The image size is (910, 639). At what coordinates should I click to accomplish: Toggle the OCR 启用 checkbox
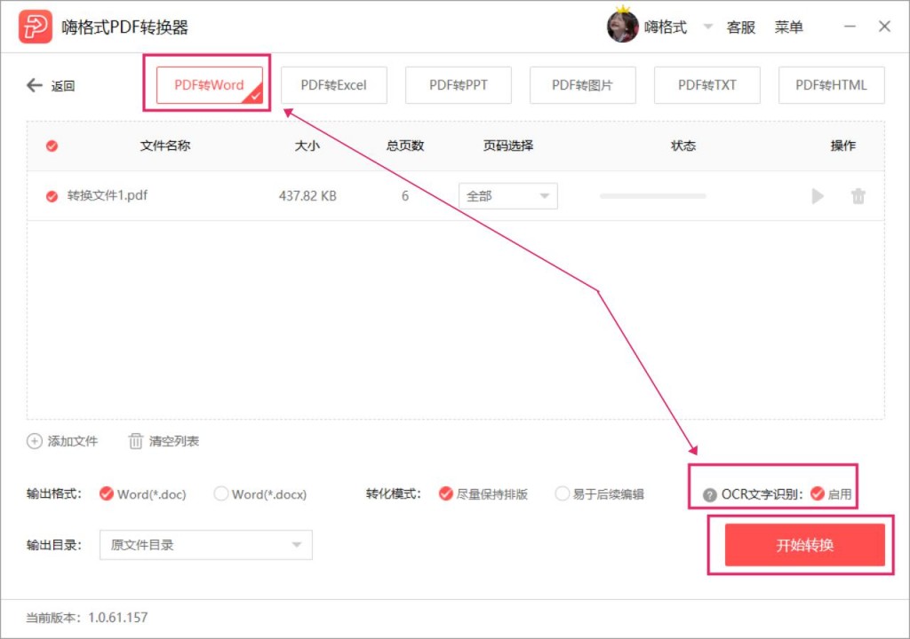[818, 493]
